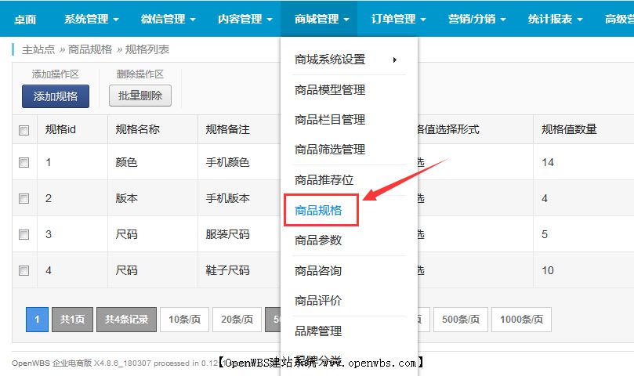Expand the 系统管理 dropdown menu
This screenshot has width=634, height=376.
pos(92,19)
